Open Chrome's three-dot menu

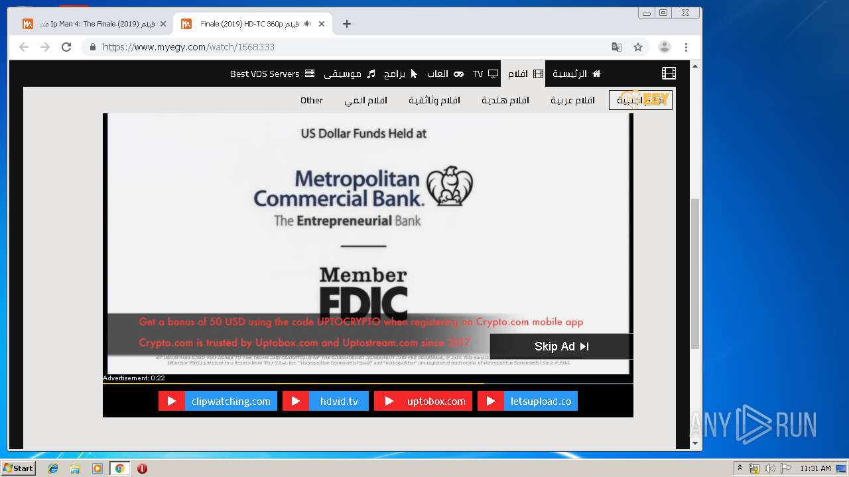(x=686, y=47)
